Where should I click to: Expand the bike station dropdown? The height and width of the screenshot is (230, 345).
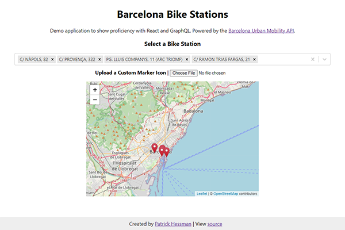pos(324,59)
